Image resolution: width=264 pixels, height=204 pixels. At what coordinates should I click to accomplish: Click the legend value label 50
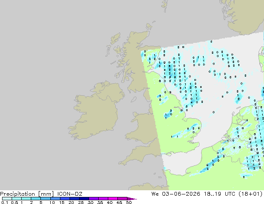tap(129, 202)
